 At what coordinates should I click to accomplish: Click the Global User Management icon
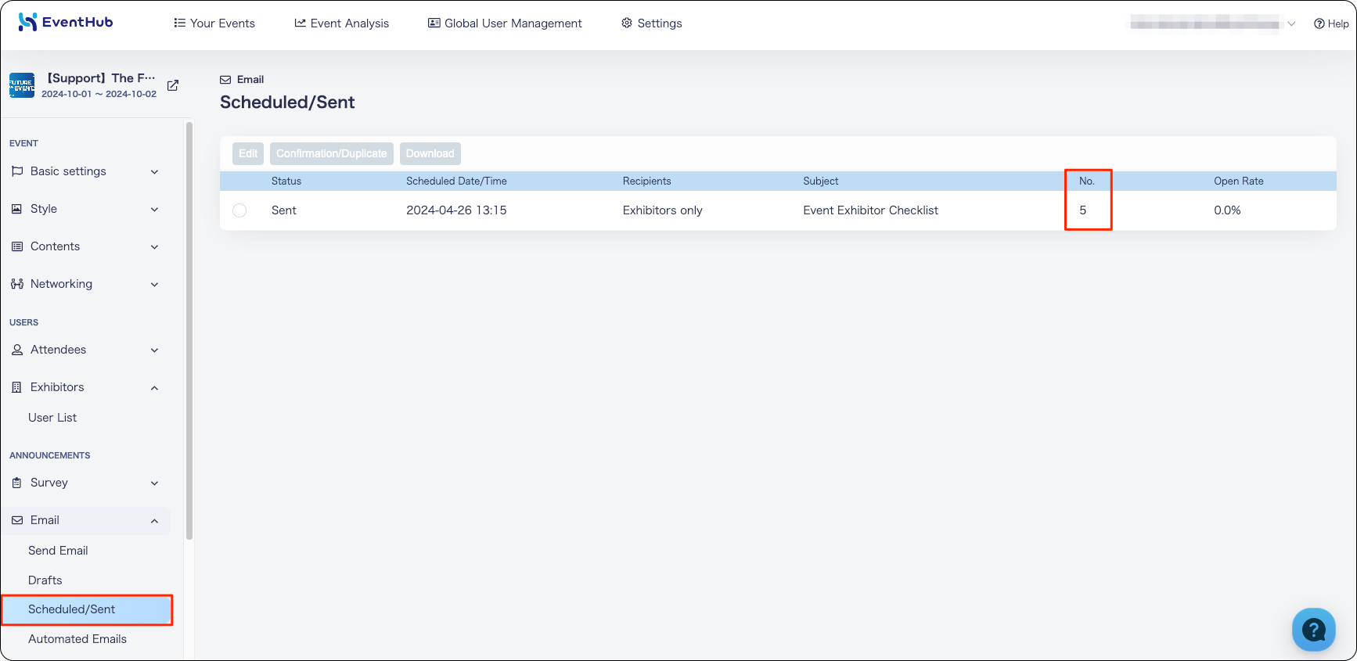tap(434, 23)
